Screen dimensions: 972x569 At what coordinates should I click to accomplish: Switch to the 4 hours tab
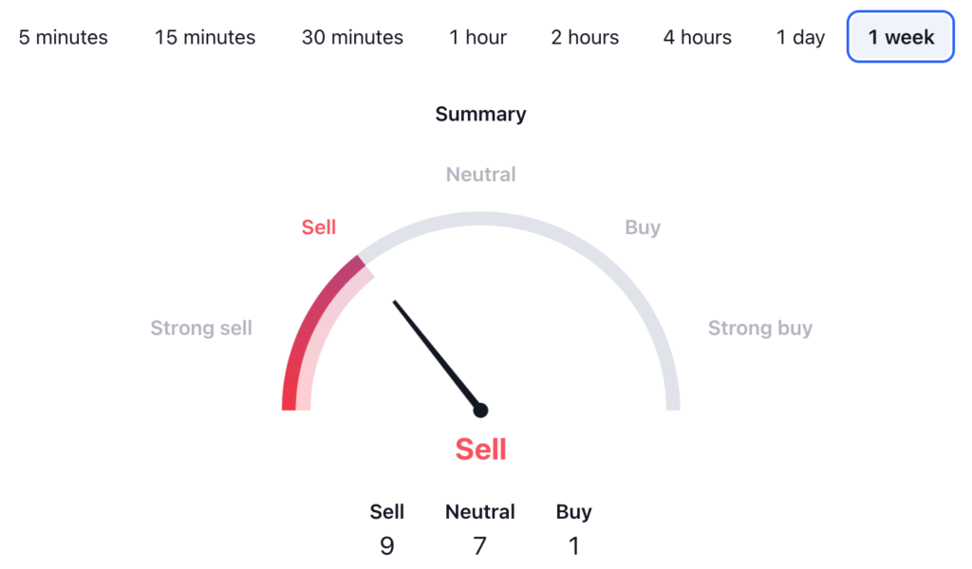[698, 38]
